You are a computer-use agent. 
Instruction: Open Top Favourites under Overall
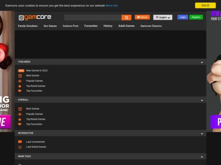click(34, 124)
